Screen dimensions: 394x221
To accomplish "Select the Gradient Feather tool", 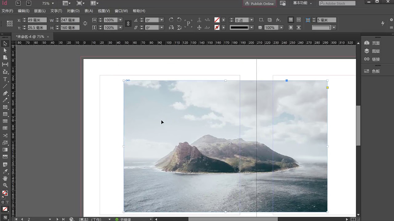I will click(x=5, y=157).
